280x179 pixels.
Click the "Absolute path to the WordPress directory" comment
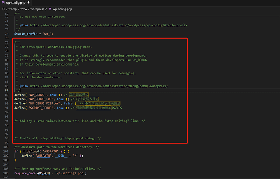(57, 147)
